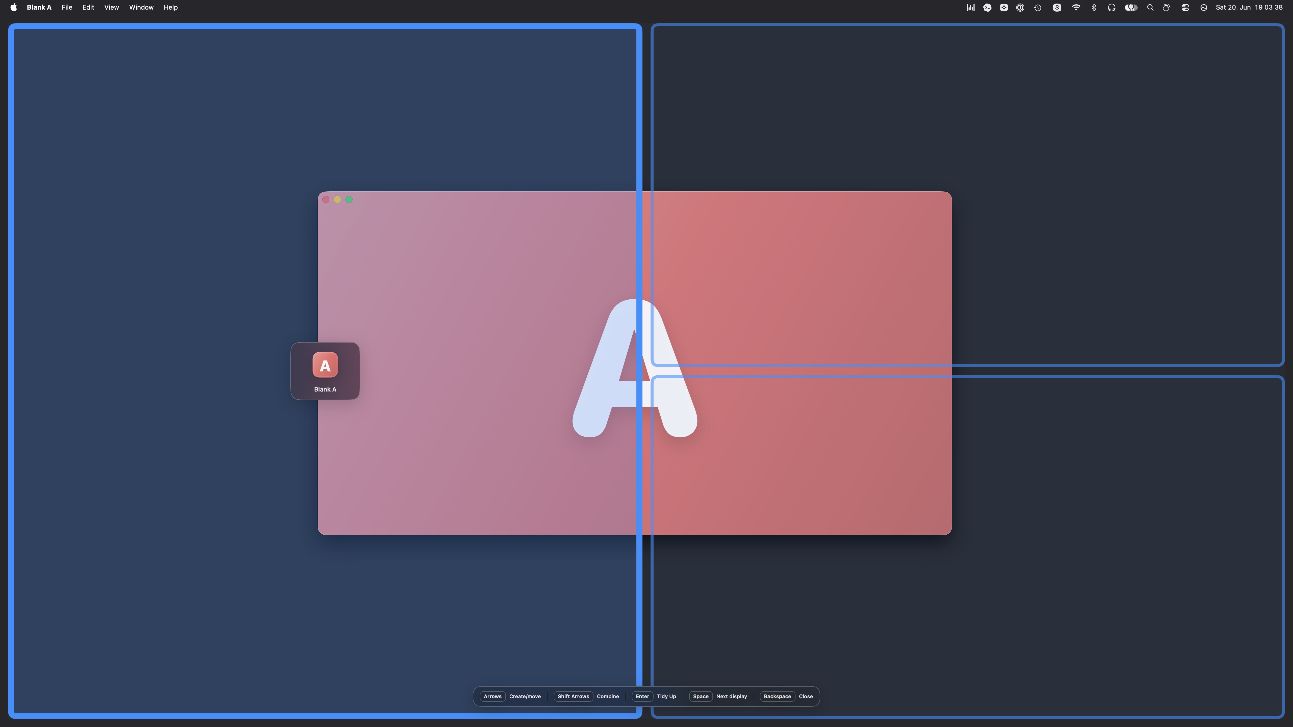Open the Wi-Fi status menu
1293x727 pixels.
(x=1076, y=7)
